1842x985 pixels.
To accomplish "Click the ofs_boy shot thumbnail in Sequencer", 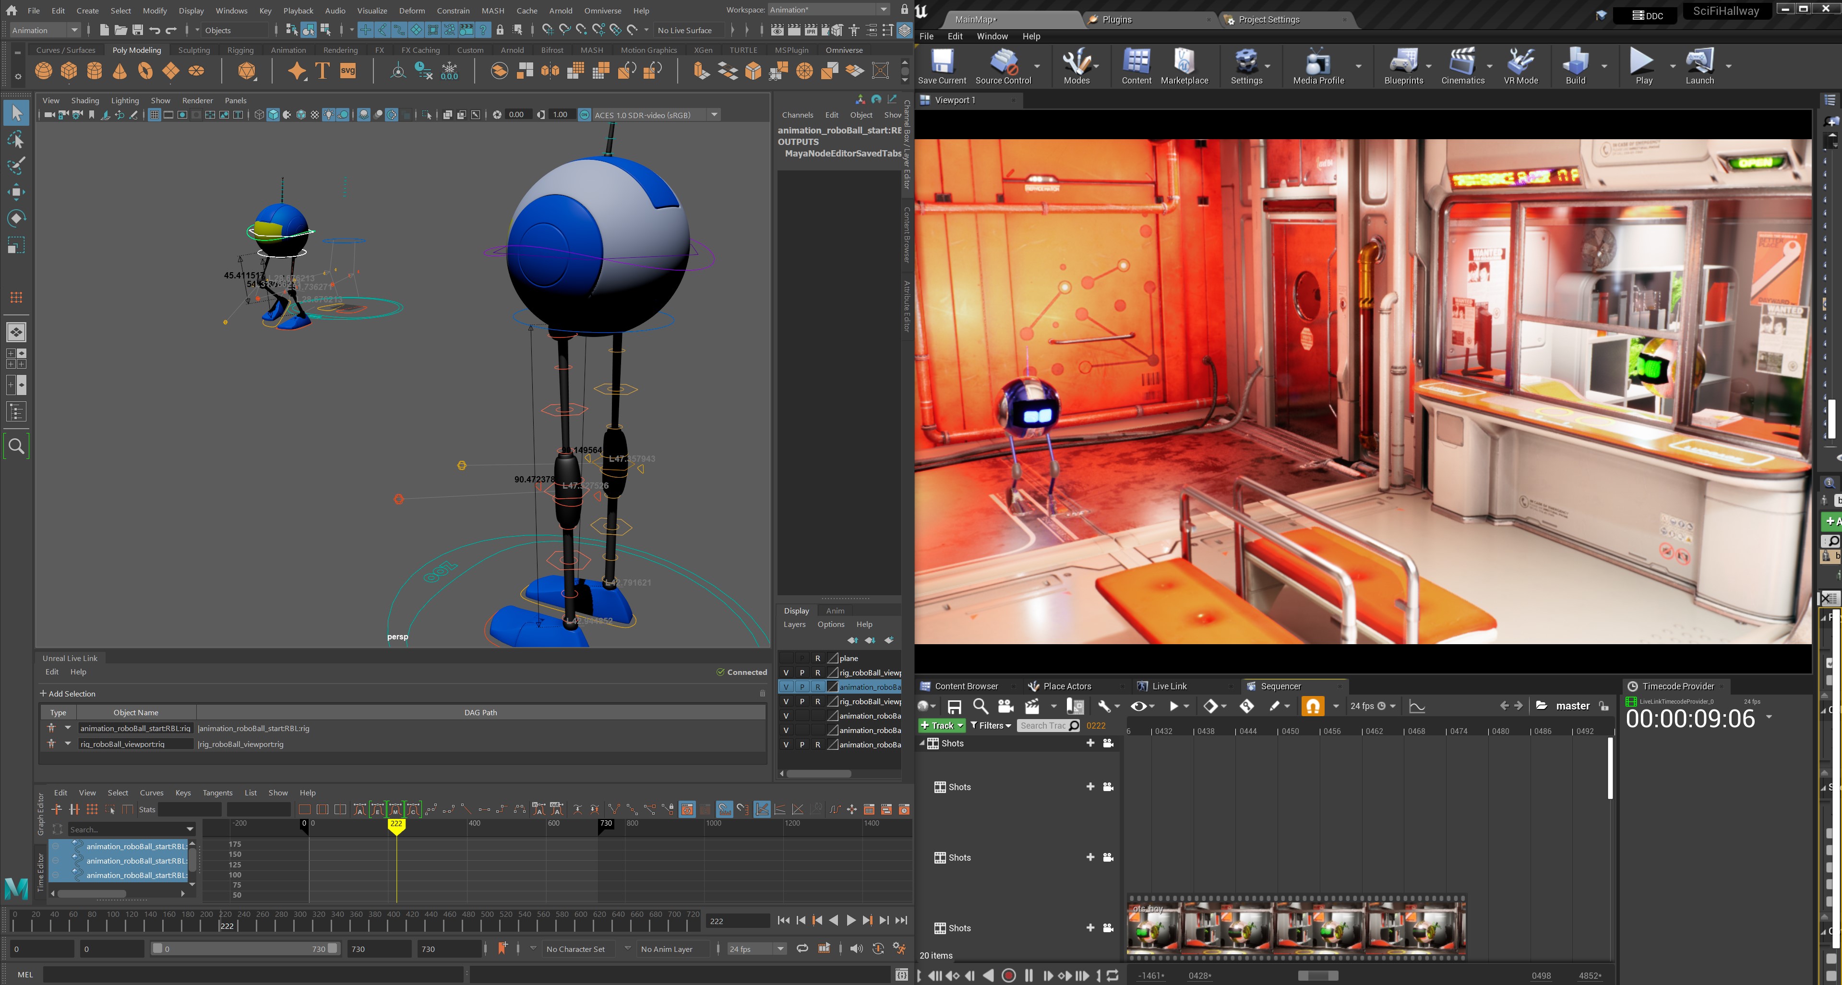I will tap(1153, 927).
